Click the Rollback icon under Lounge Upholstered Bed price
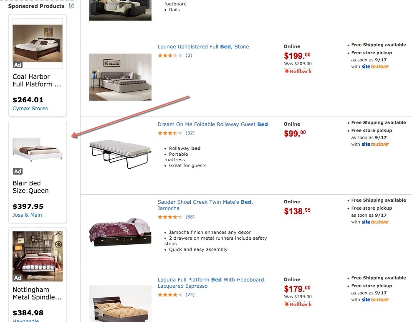412x322 pixels. 298,71
